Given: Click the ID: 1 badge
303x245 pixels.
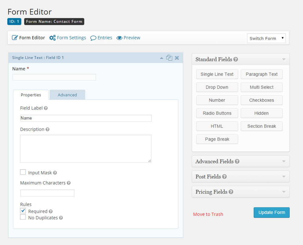Looking at the screenshot, I should 14,21.
